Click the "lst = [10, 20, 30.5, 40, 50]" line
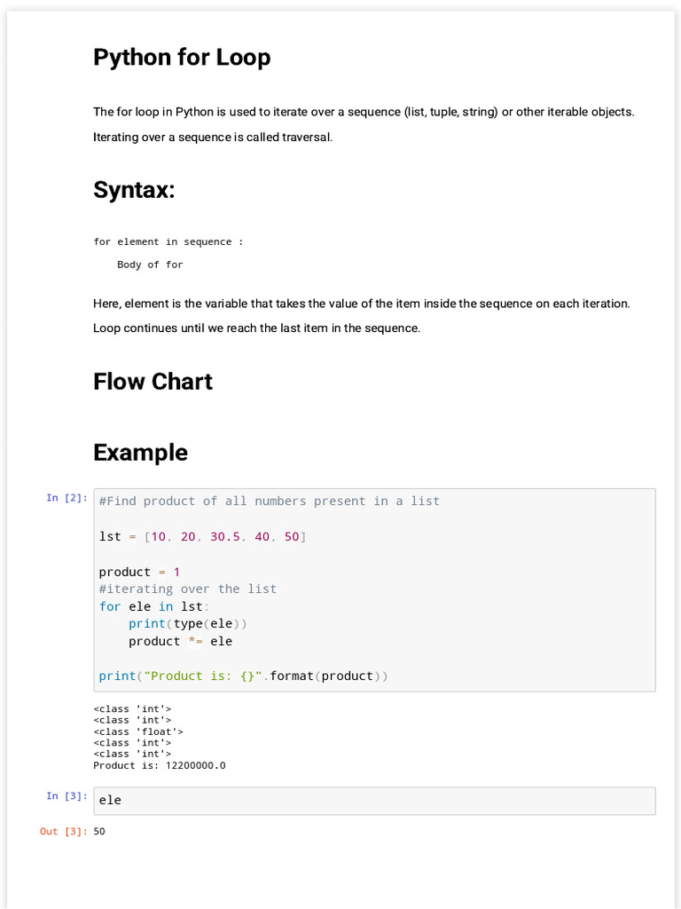This screenshot has width=681, height=909. (202, 537)
